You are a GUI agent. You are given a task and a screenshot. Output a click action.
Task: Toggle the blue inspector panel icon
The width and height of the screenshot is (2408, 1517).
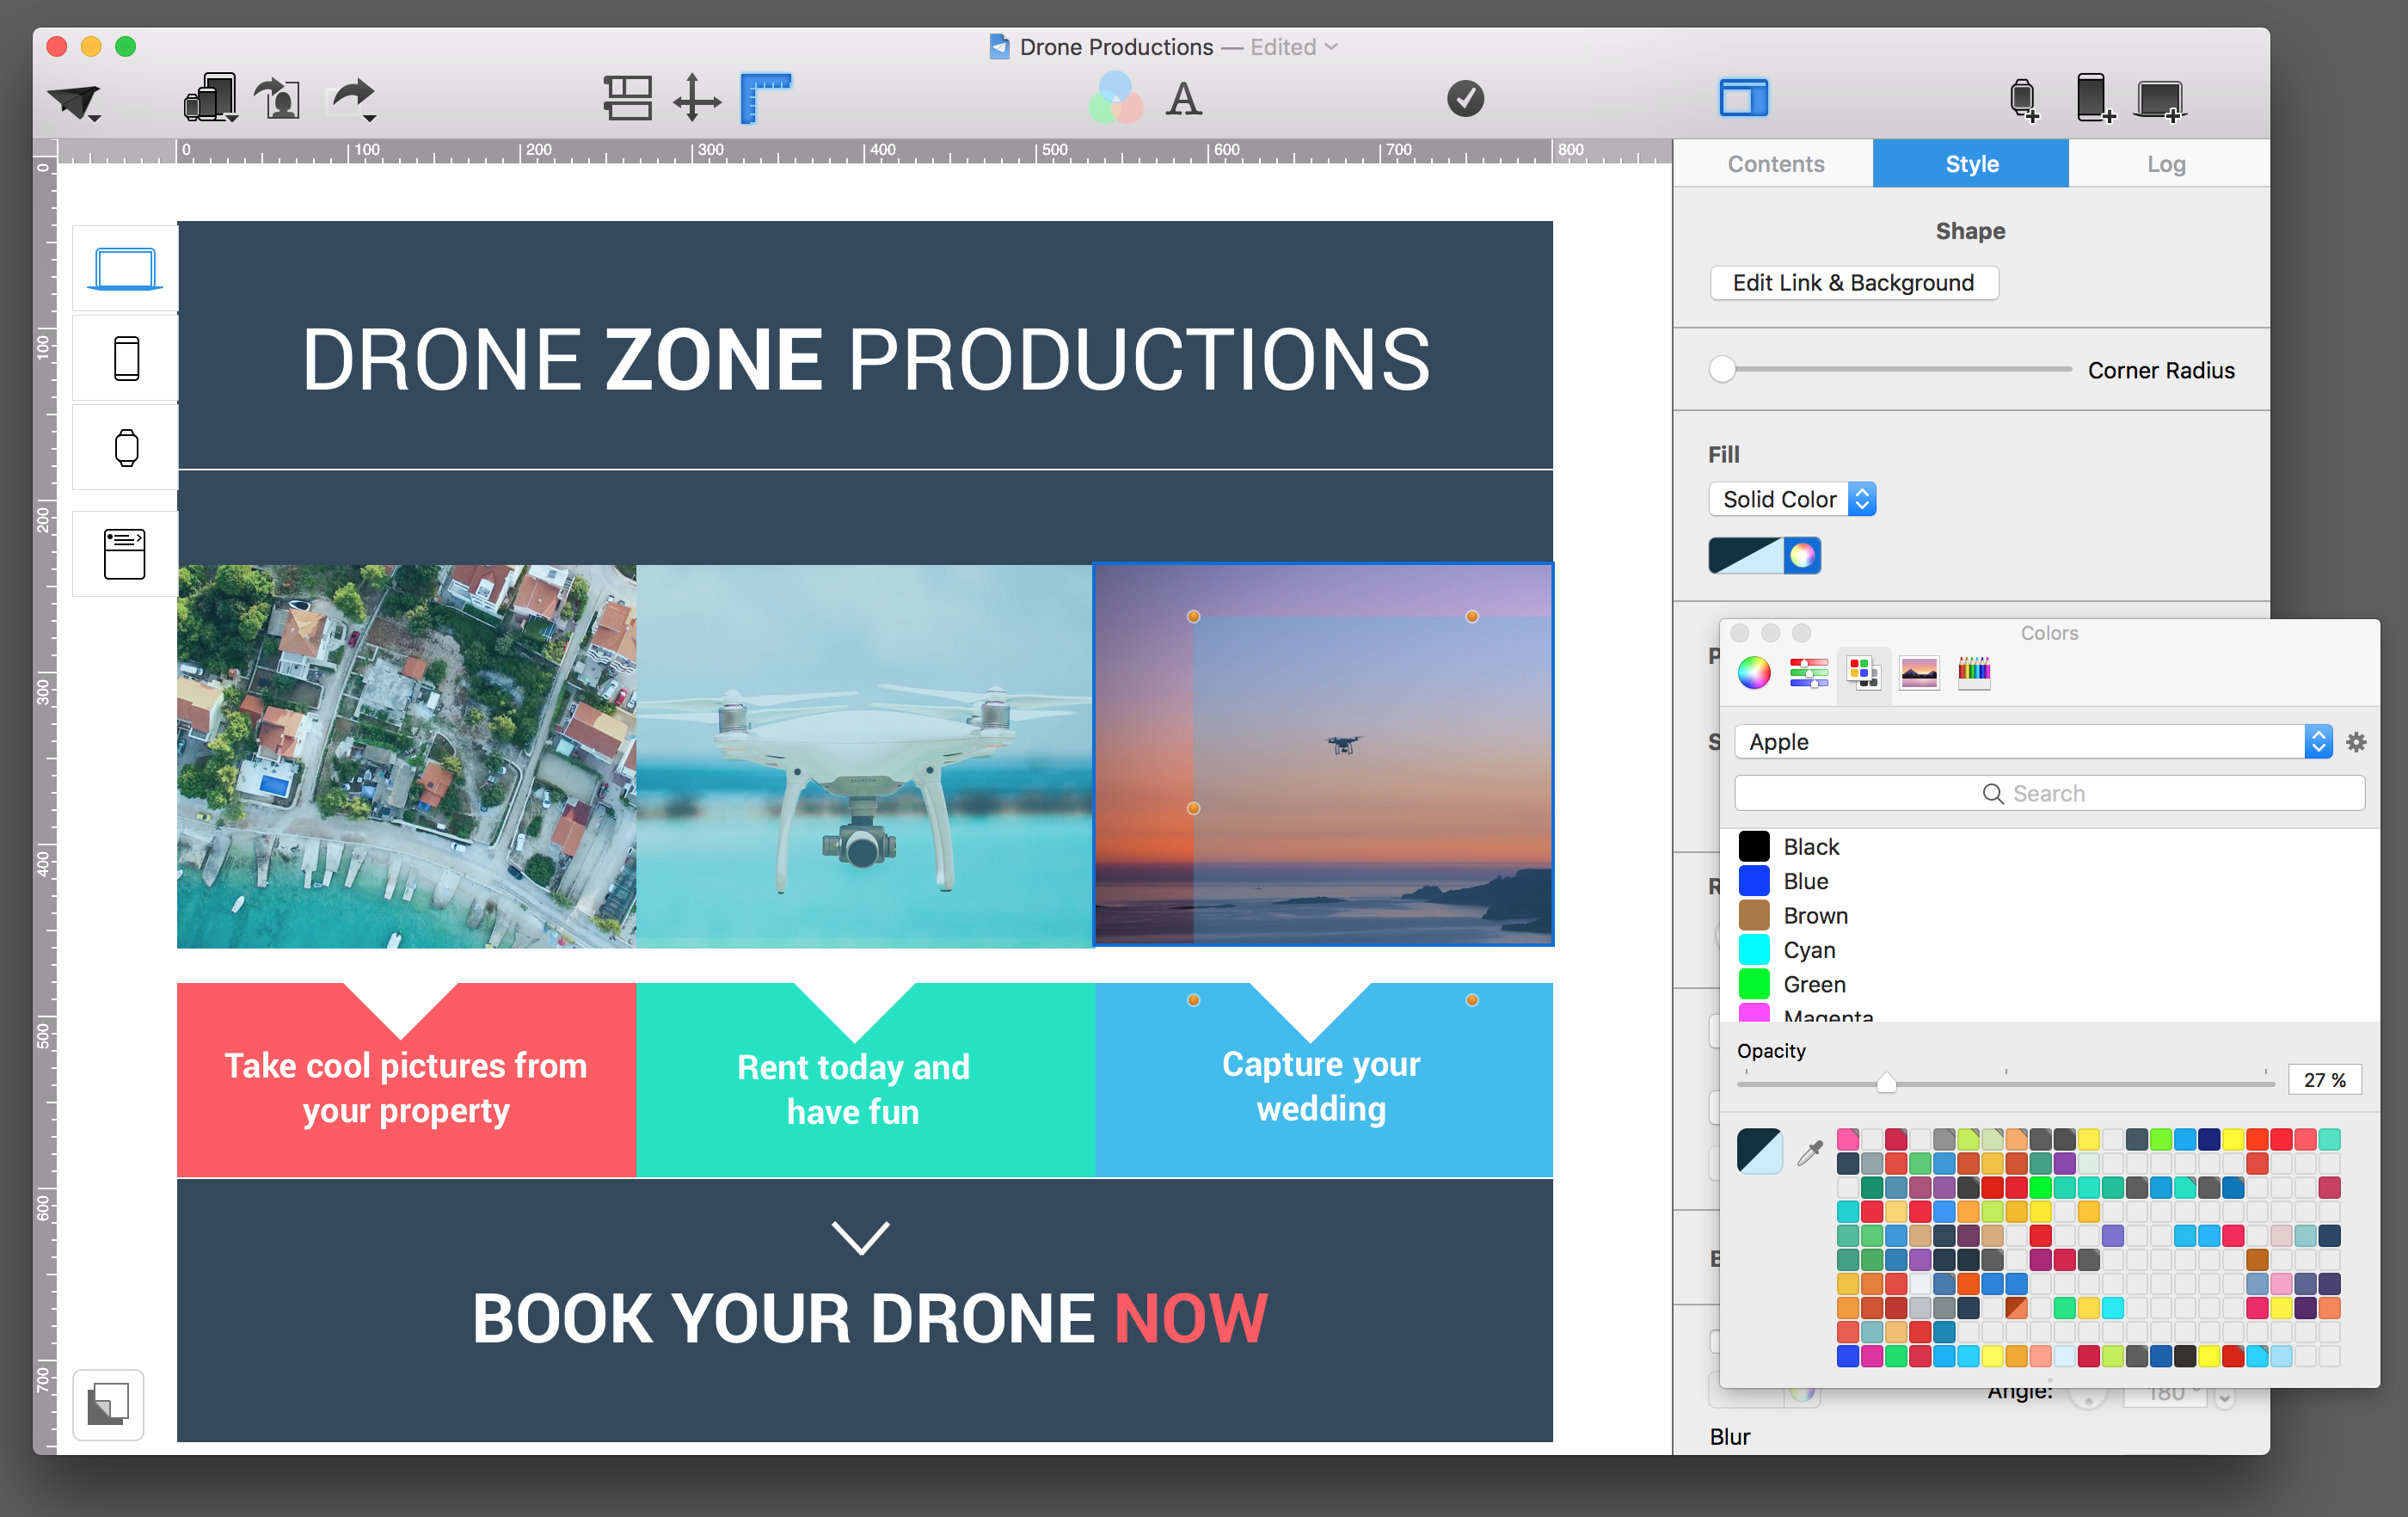tap(1744, 98)
